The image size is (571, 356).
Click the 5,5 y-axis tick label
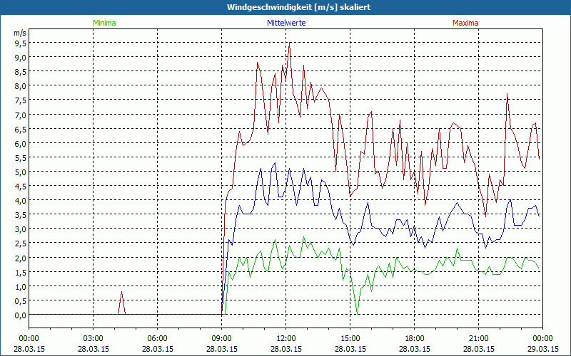coord(21,157)
